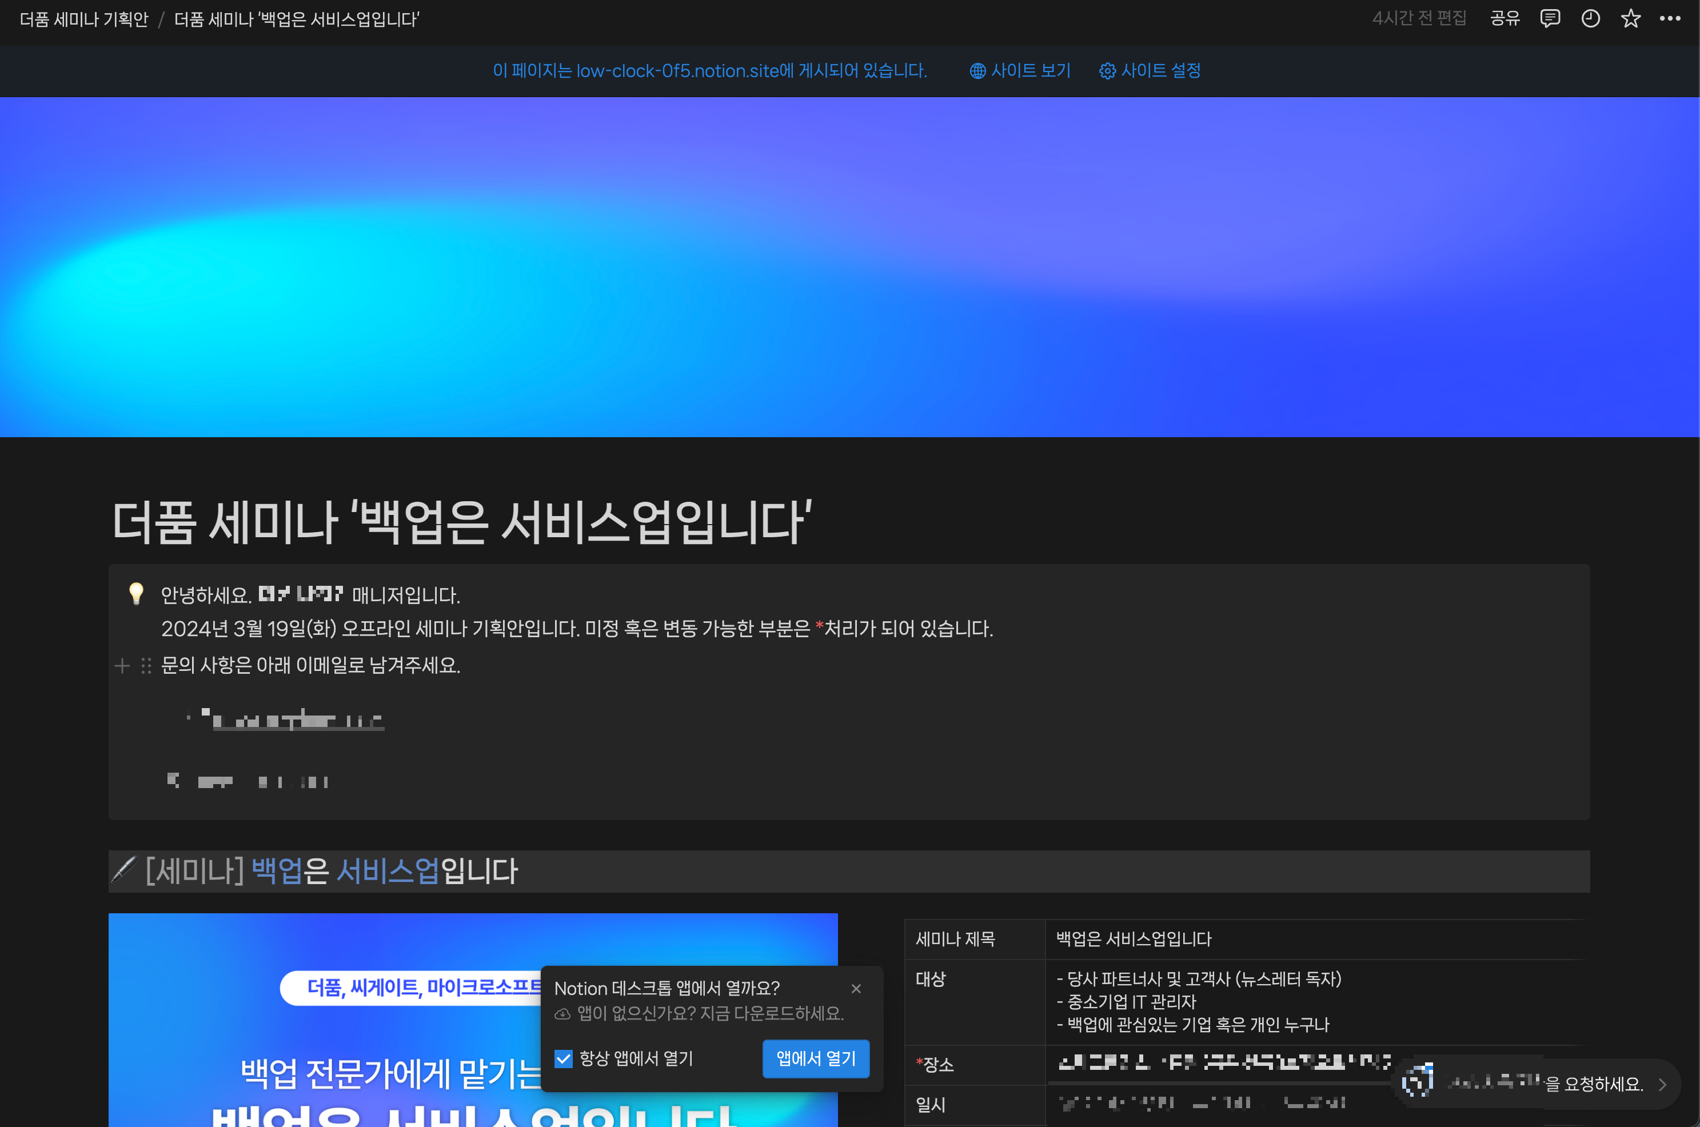
Task: Open '사이트 설정' site settings
Action: pyautogui.click(x=1150, y=70)
